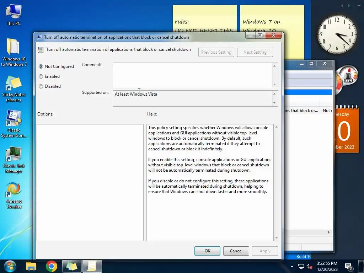Go to next gadget page arrow
This screenshot has height=273, width=364.
click(x=349, y=6)
